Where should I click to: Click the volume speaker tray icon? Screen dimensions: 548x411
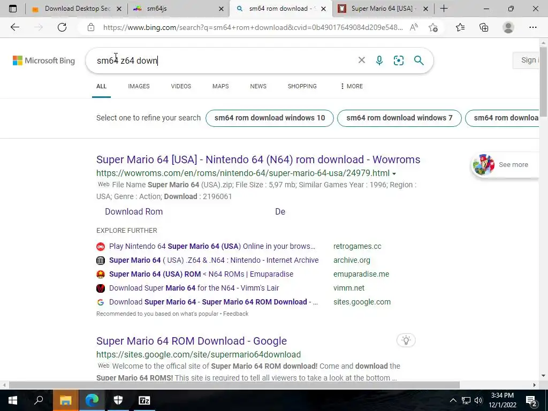point(478,400)
